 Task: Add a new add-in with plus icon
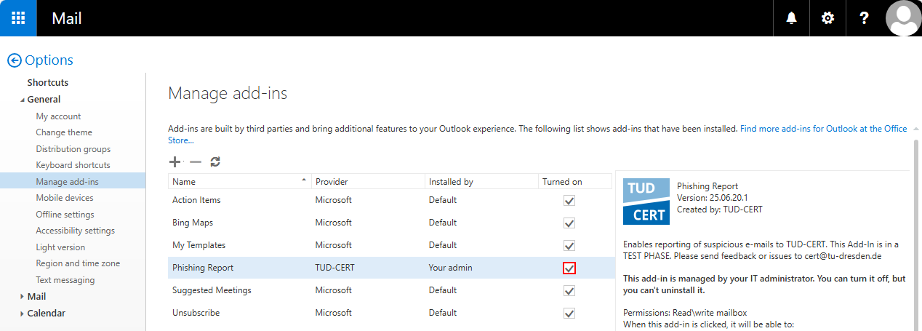pos(175,161)
